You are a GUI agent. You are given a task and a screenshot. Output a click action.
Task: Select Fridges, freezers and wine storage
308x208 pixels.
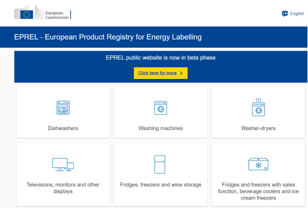161,185
